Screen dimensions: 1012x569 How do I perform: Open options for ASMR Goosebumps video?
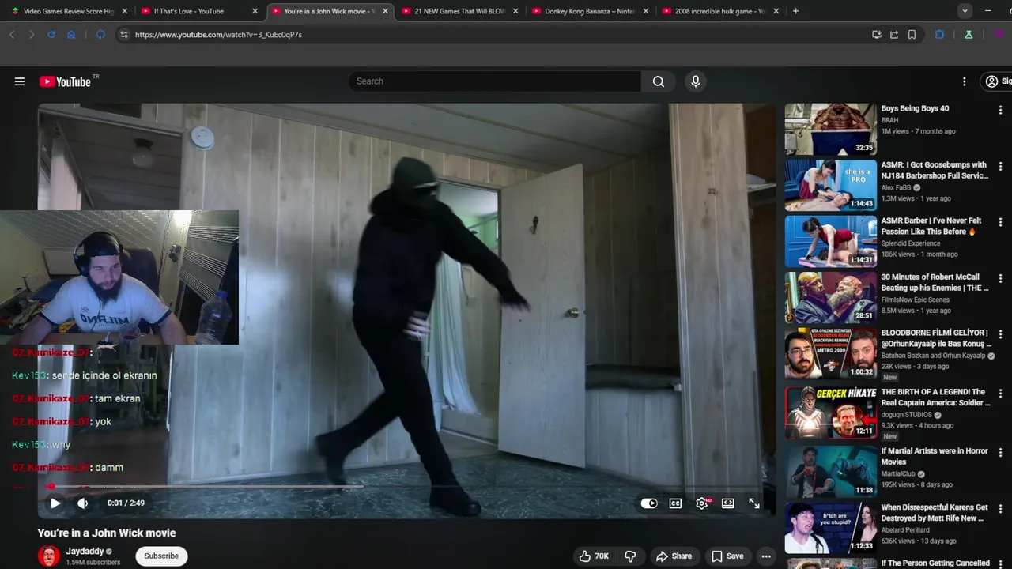tap(1000, 167)
